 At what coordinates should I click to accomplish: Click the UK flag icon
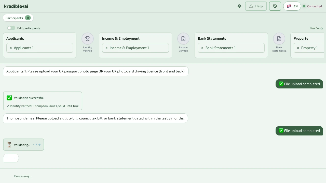(x=289, y=6)
